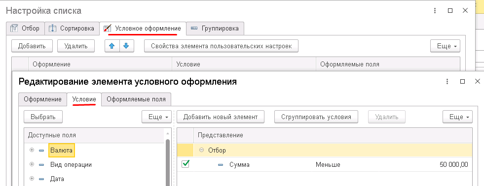This screenshot has width=484, height=186.
Task: Click the funnel icon on the Отбор tab
Action: (14, 29)
